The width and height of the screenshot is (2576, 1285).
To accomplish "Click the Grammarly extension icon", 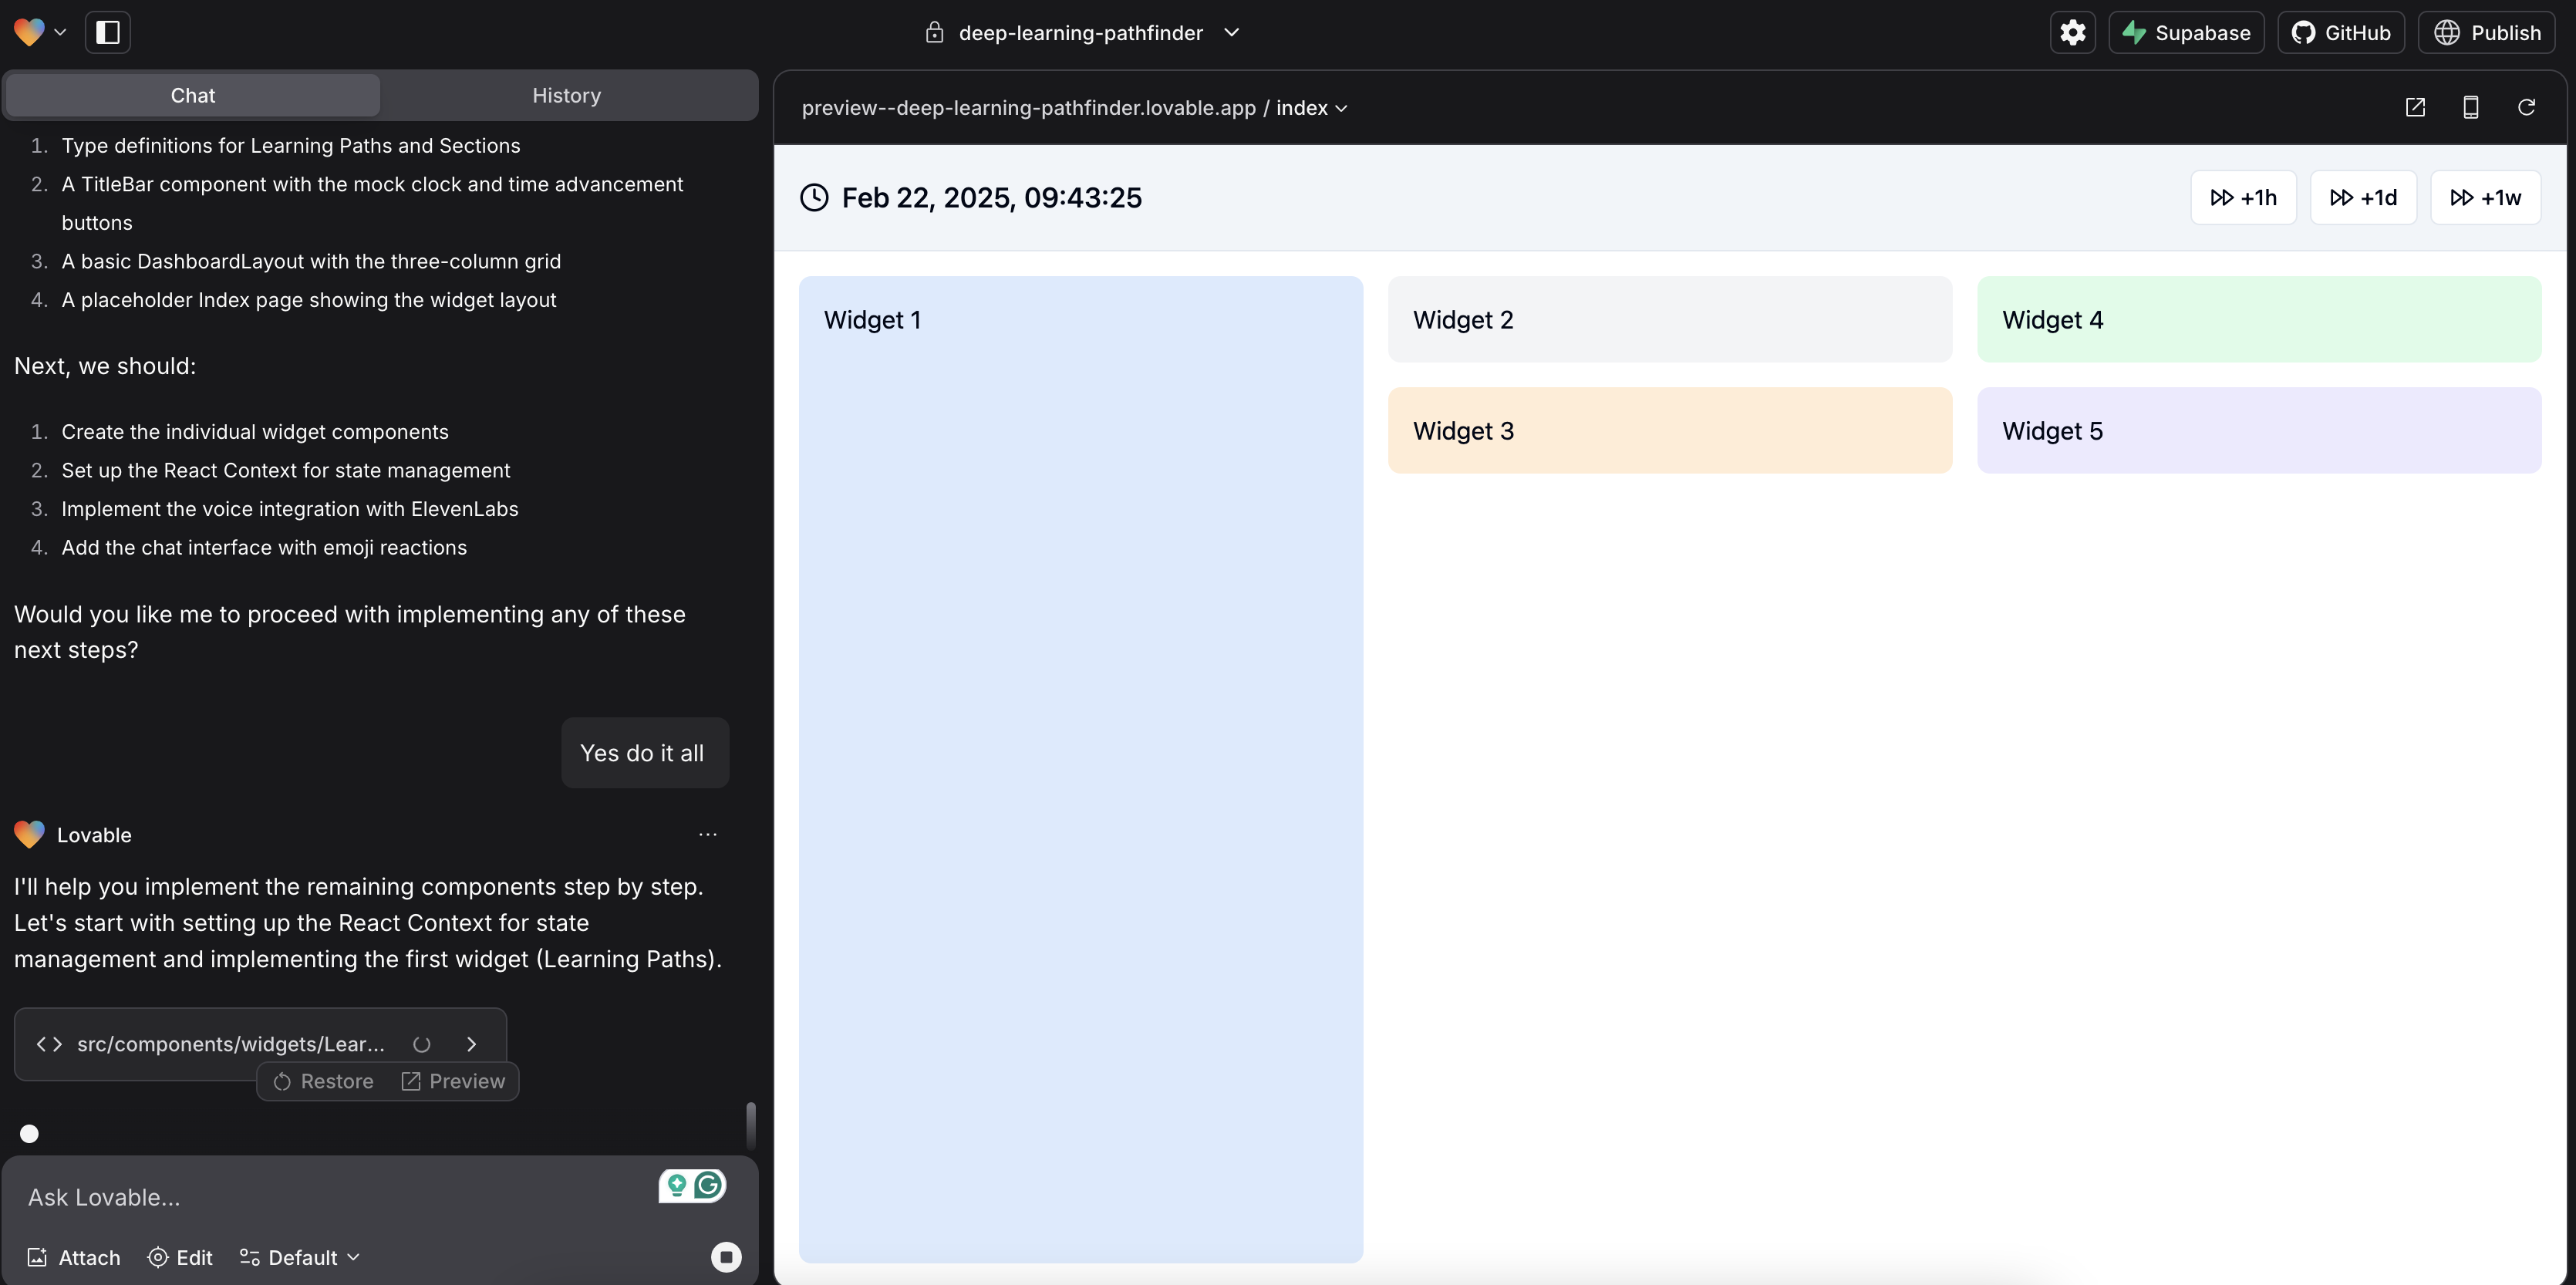I will [x=709, y=1186].
